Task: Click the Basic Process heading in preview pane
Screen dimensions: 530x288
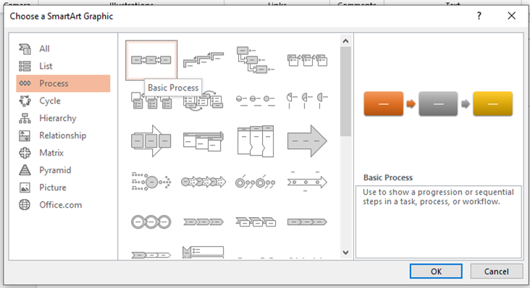Action: pos(388,177)
